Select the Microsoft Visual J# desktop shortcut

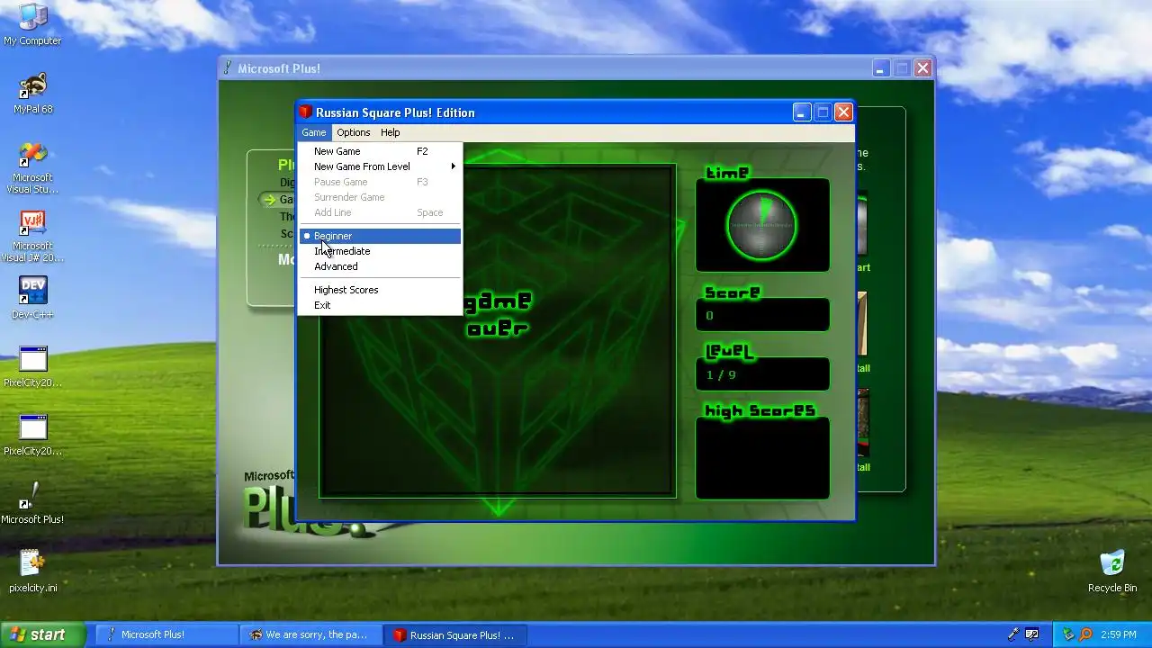[x=32, y=236]
